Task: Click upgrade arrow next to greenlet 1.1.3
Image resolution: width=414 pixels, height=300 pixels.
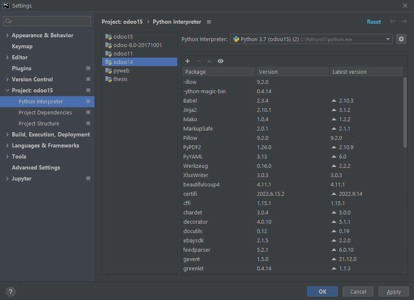Action: pos(334,268)
